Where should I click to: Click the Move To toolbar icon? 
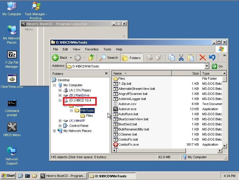coord(150,58)
